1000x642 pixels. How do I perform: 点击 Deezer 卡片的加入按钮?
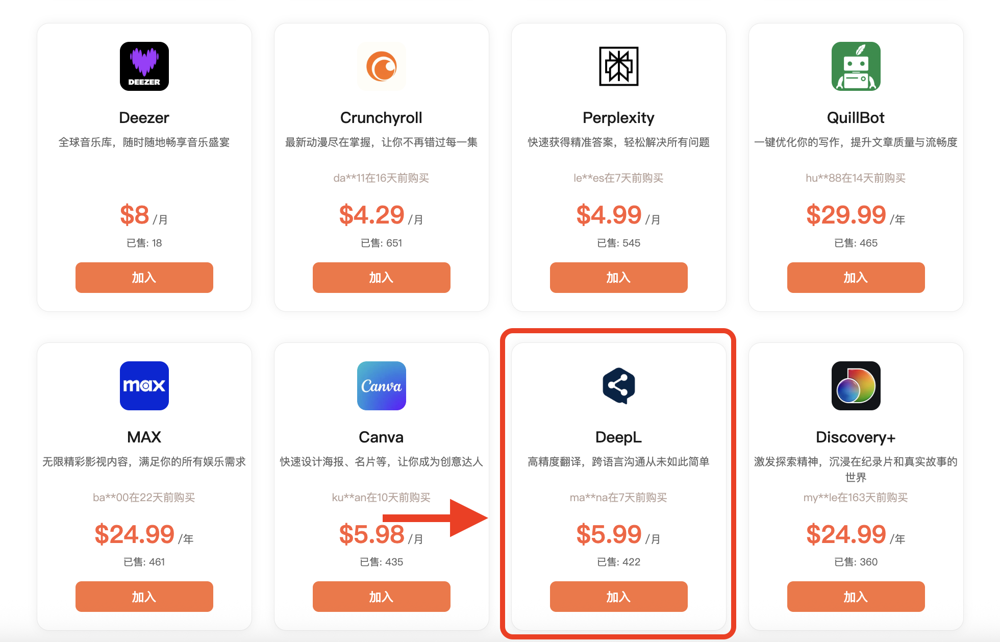pyautogui.click(x=144, y=278)
